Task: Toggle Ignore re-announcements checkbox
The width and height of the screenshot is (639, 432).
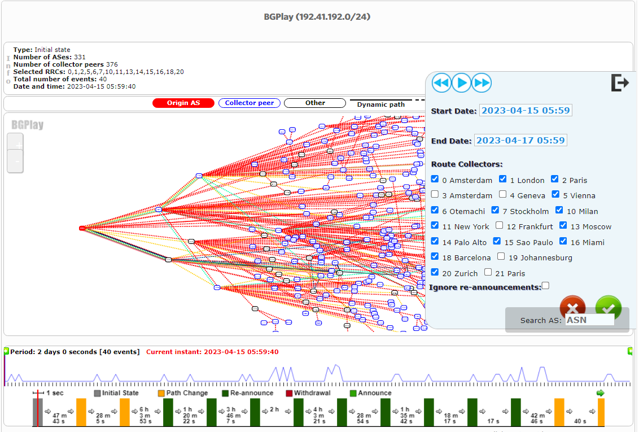Action: pos(545,286)
